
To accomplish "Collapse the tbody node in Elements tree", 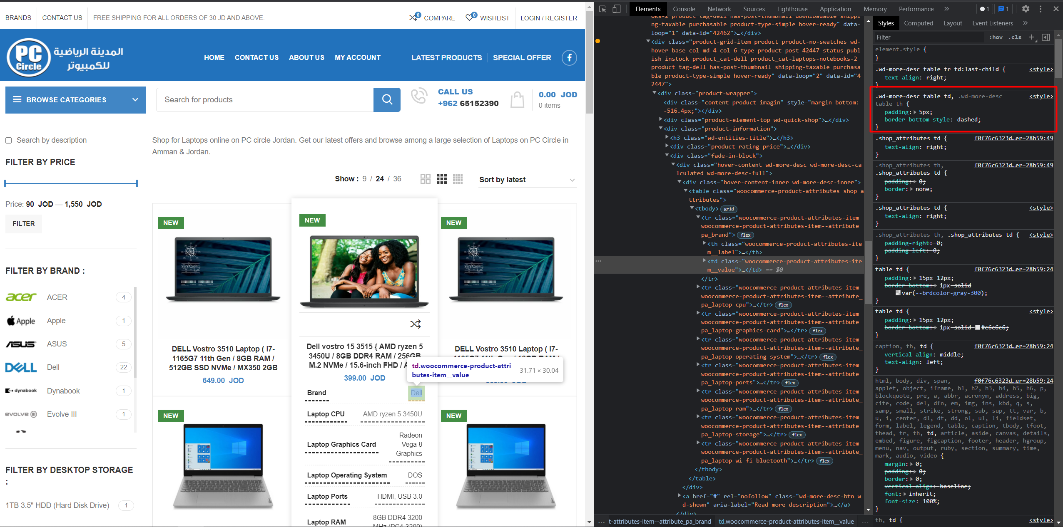I will click(x=692, y=208).
